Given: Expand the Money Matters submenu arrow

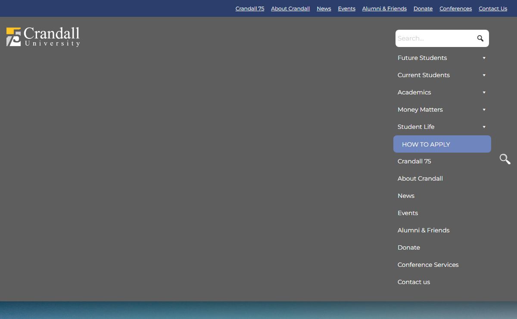Looking at the screenshot, I should pyautogui.click(x=484, y=109).
